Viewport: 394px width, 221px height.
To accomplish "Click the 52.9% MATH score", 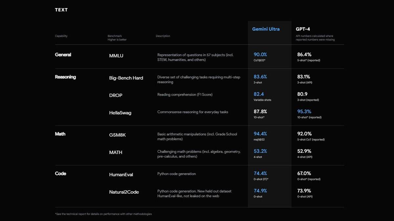I will tap(304, 151).
